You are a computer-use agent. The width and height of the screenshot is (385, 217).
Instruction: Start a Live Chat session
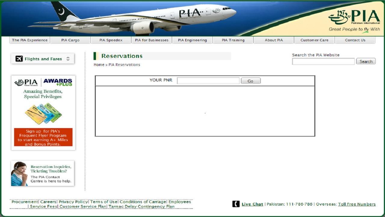(251, 204)
